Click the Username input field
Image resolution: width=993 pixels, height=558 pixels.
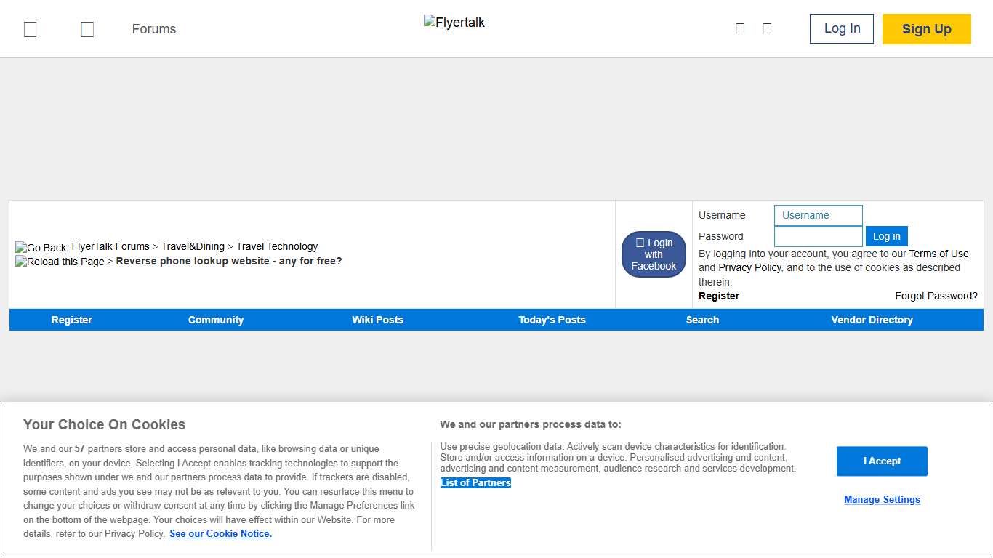[818, 215]
